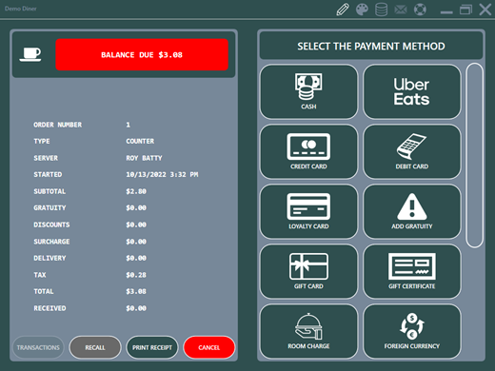
Task: Click the payment methods scrollbar
Action: 474,155
